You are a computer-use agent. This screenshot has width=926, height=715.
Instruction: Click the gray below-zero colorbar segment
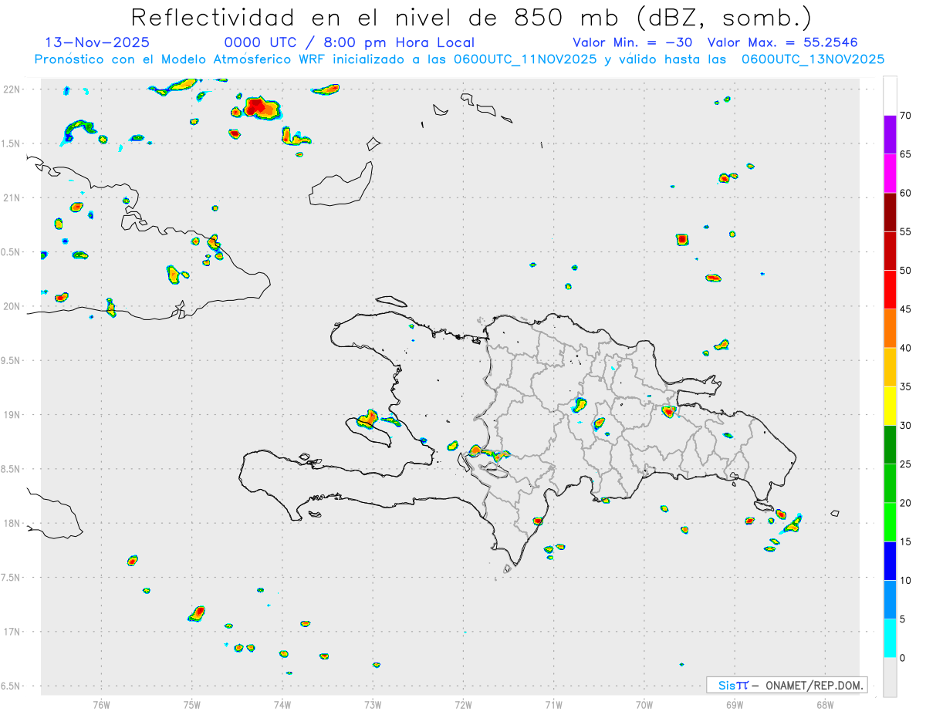pyautogui.click(x=890, y=677)
